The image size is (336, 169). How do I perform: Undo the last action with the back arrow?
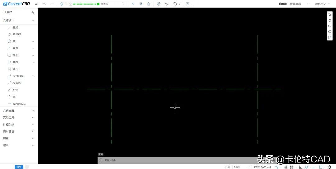coord(44,4)
